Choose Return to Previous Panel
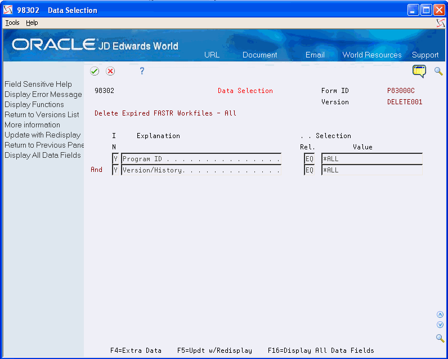The height and width of the screenshot is (359, 448). (44, 145)
